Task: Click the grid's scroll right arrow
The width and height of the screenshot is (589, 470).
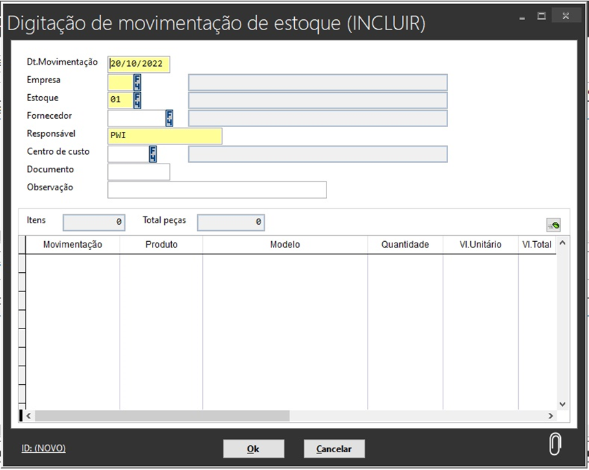Action: 551,416
